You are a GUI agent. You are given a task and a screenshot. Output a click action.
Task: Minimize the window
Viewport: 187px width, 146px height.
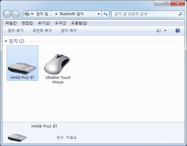pyautogui.click(x=158, y=3)
